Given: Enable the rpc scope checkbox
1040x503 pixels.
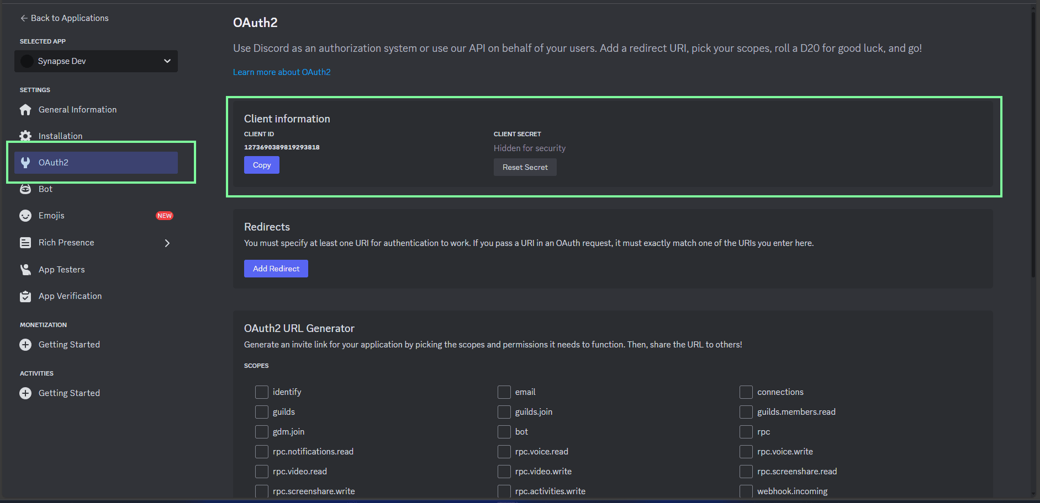Looking at the screenshot, I should 746,432.
